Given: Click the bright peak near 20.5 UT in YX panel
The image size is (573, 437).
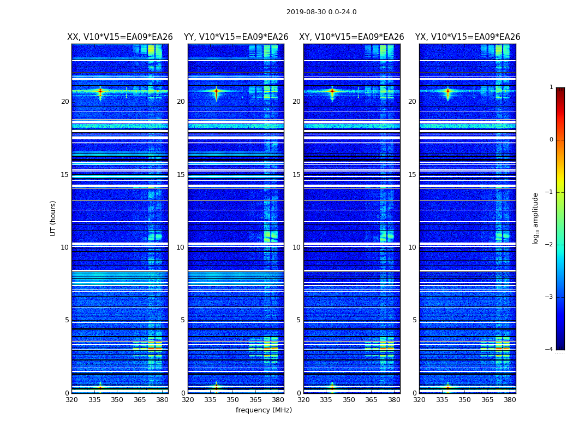Looking at the screenshot, I should [447, 91].
